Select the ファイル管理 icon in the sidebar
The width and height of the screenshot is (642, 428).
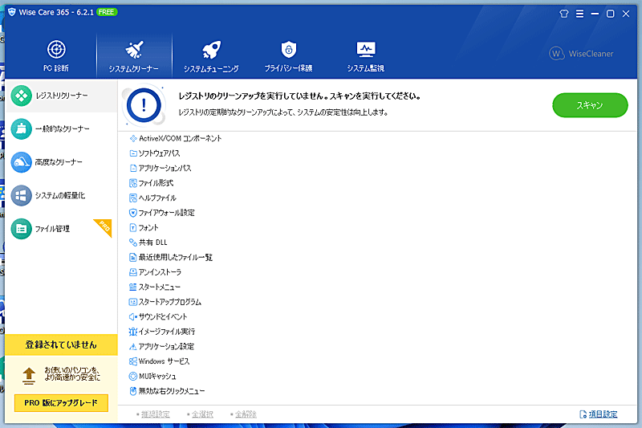click(22, 229)
